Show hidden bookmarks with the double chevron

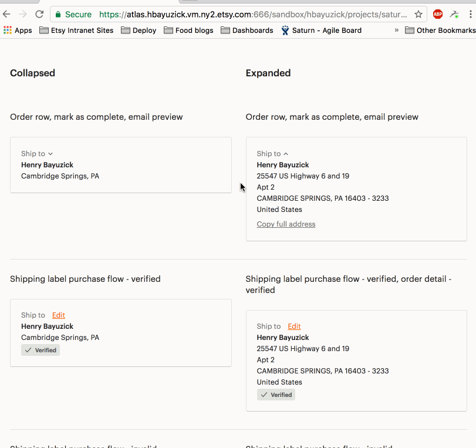pyautogui.click(x=396, y=31)
